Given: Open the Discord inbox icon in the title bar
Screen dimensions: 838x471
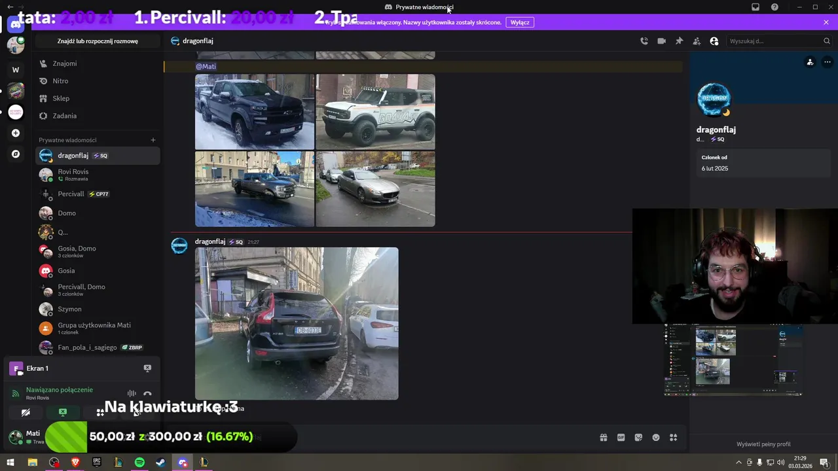Looking at the screenshot, I should click(756, 7).
